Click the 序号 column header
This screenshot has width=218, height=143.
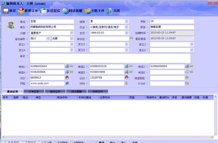[7, 97]
